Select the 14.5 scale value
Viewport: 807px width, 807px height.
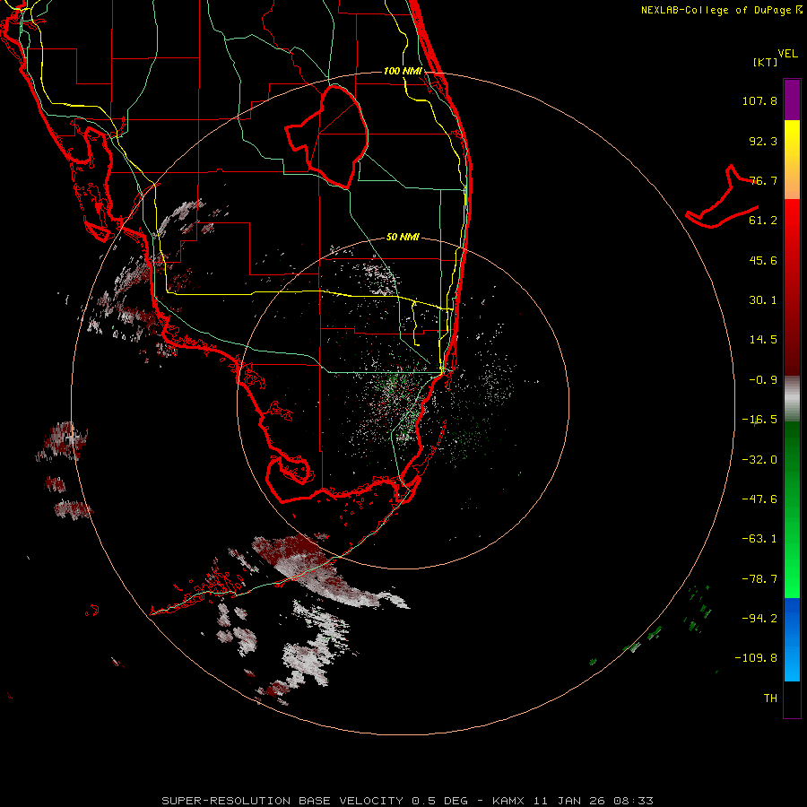763,340
